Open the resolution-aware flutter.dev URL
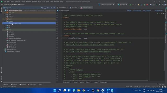The height and width of the screenshot is (93, 167). tap(90, 45)
